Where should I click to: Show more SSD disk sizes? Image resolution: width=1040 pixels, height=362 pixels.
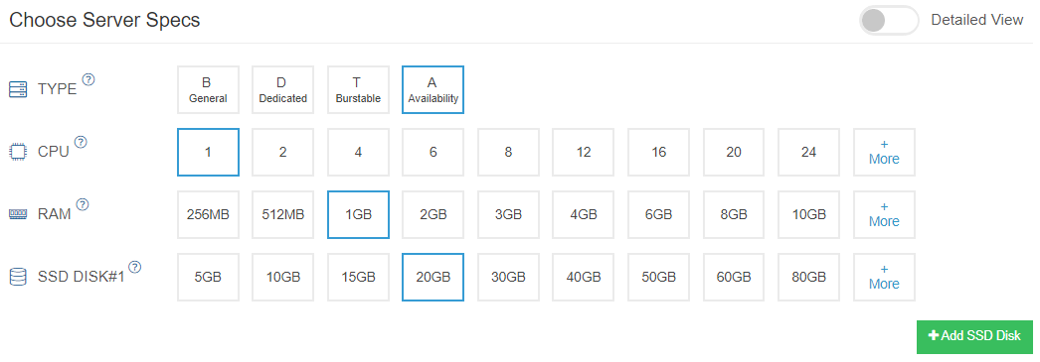tap(884, 278)
